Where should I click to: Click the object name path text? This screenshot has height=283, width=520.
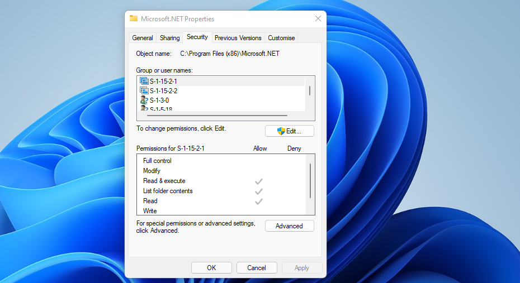pos(230,54)
